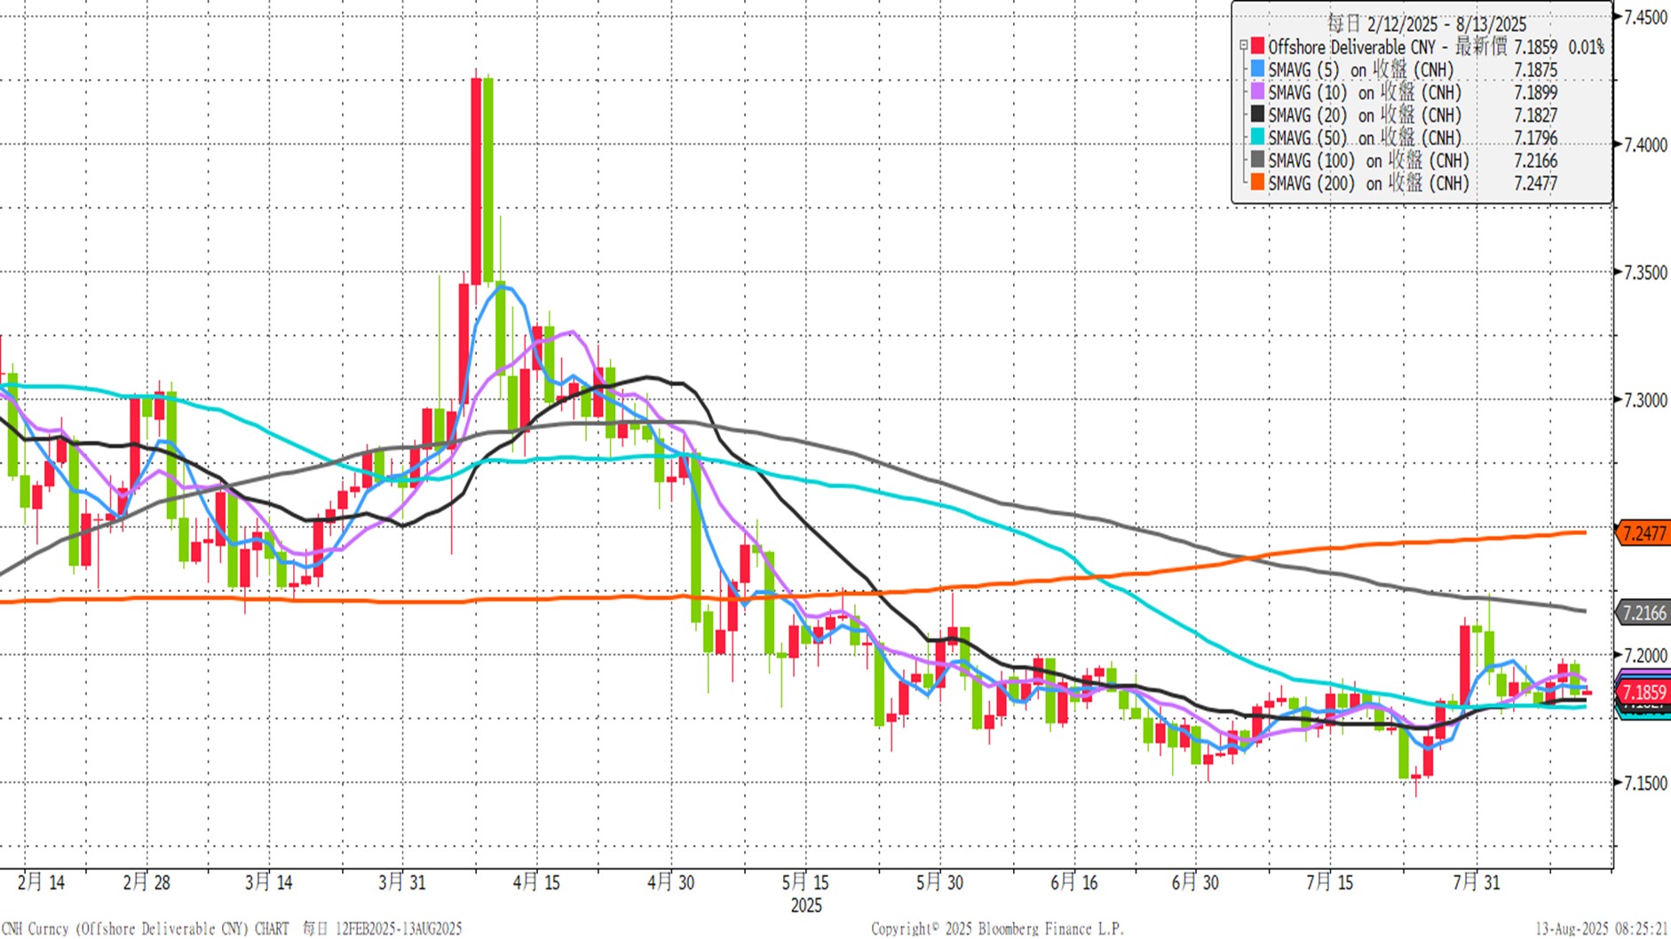Click the 4月 15 date axis label
Screen dimensions: 1671x939
536,882
